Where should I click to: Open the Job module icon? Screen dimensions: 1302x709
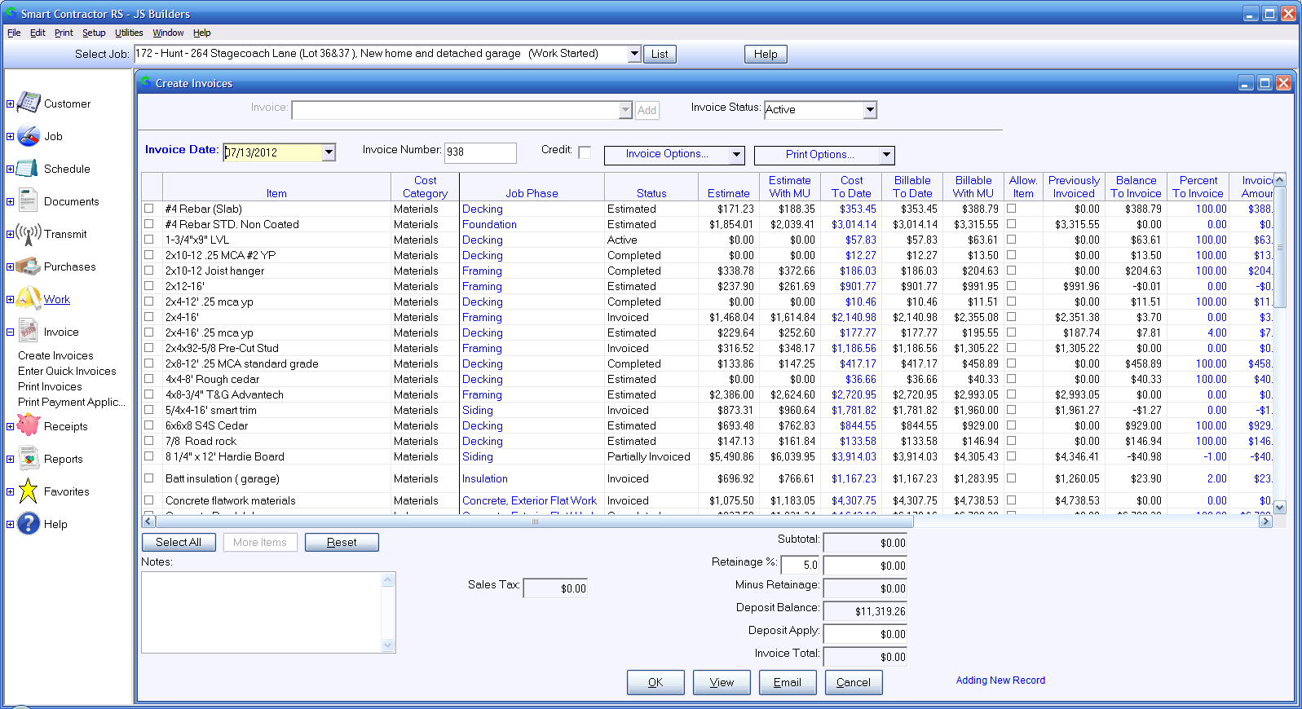(x=29, y=135)
